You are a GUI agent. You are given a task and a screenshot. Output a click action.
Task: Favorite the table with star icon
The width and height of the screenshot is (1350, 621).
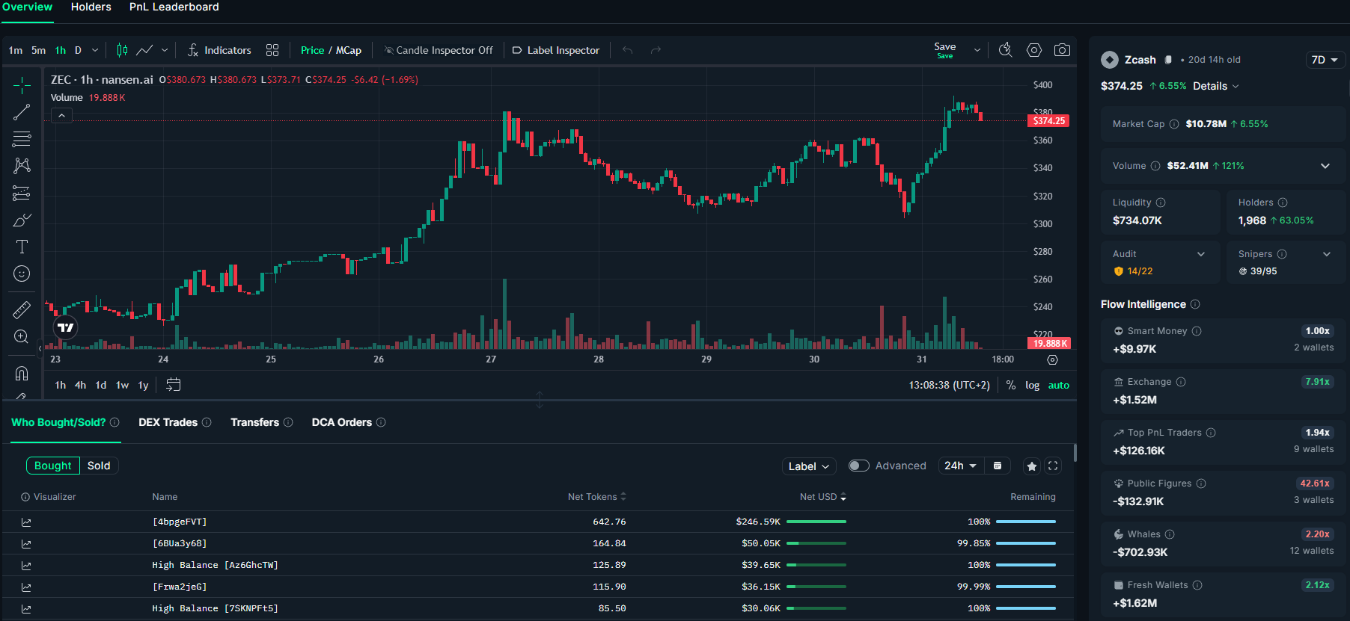[x=1032, y=466]
